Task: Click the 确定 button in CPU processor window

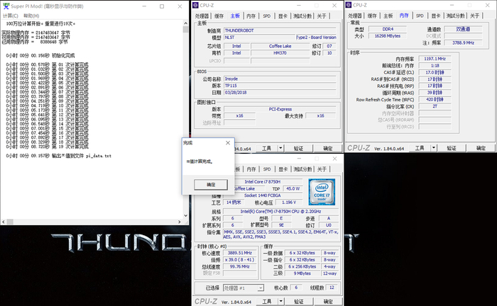Action: pos(328,301)
